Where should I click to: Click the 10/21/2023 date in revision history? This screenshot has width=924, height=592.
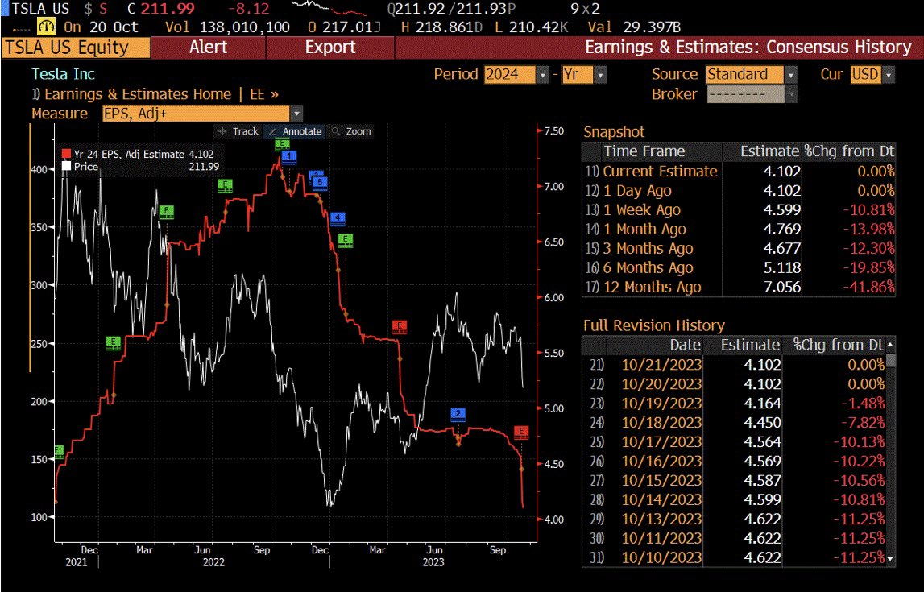(x=661, y=365)
